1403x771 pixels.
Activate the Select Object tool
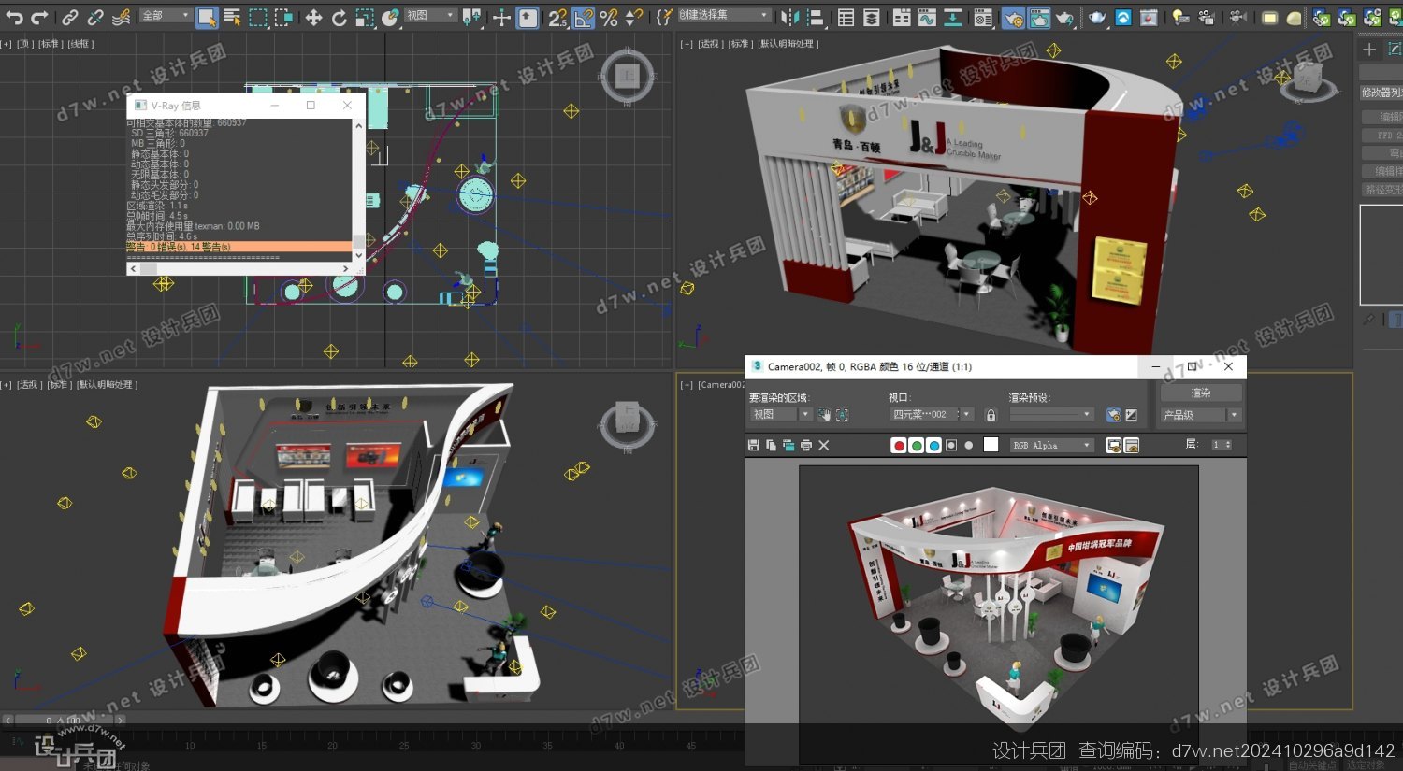point(207,17)
